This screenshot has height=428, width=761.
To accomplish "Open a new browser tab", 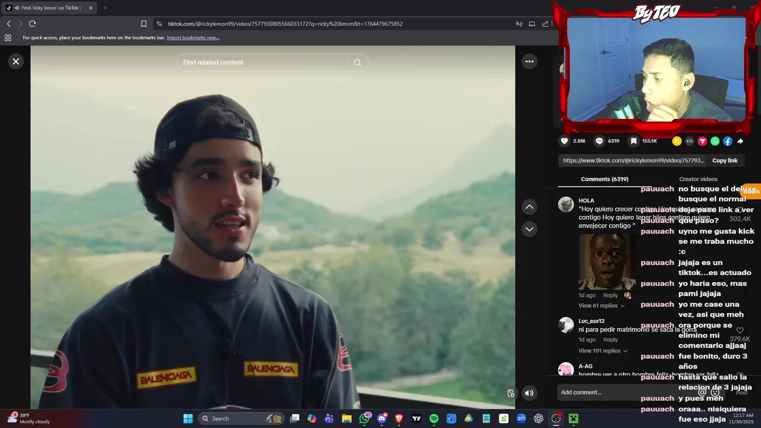I will point(105,8).
